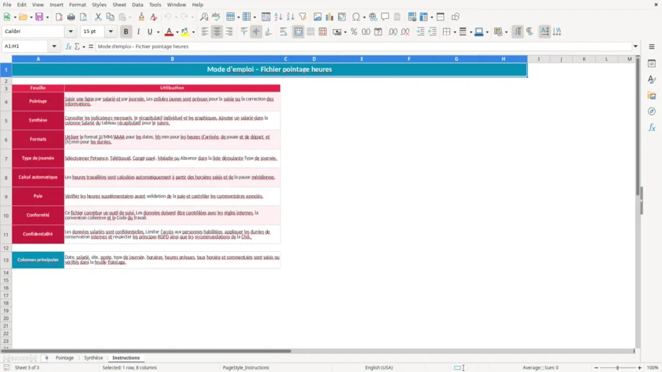Toggle center vertically alignment
The image size is (662, 372).
(x=256, y=32)
